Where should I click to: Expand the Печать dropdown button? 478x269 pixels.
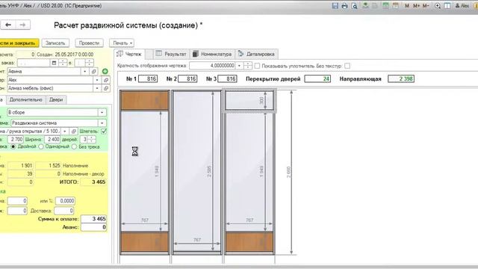(x=122, y=43)
